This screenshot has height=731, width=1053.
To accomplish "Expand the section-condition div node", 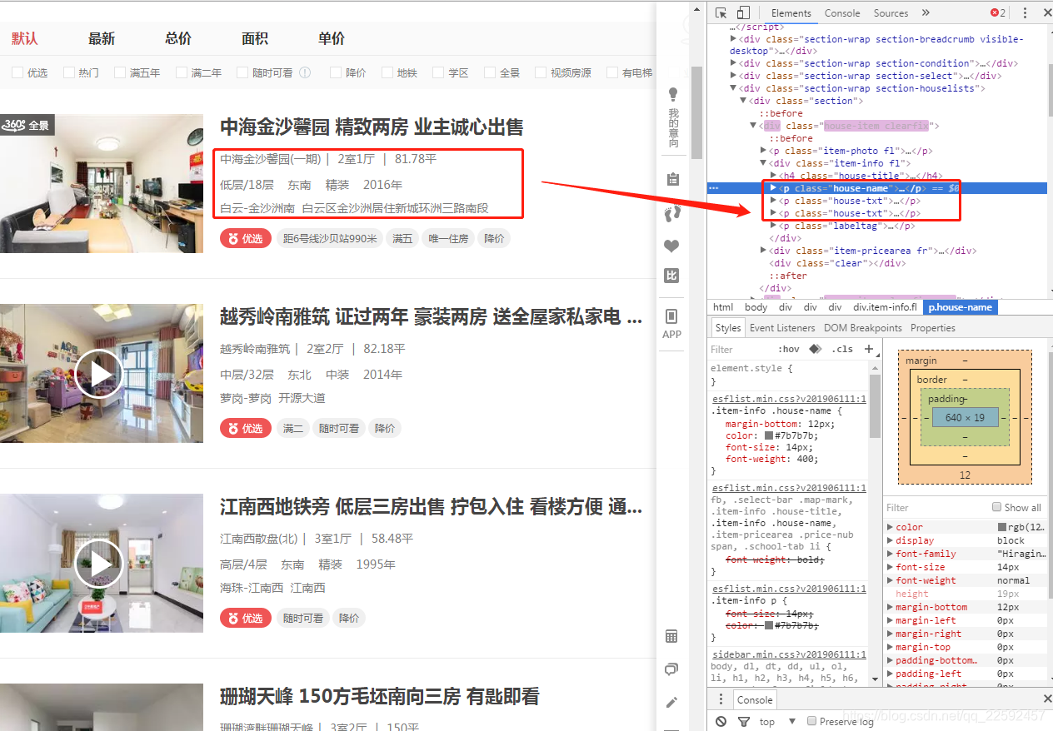I will [733, 63].
